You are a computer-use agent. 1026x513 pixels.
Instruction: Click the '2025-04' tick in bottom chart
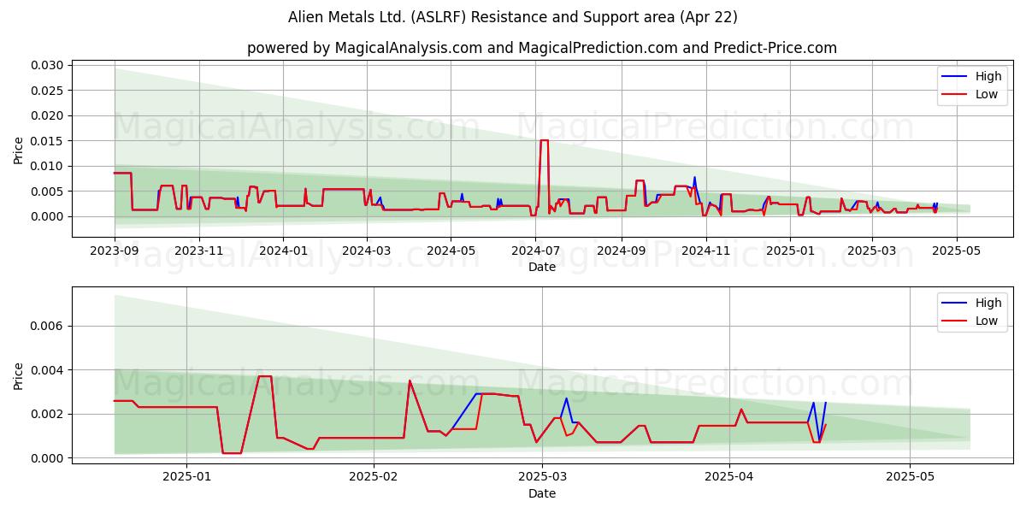pyautogui.click(x=729, y=476)
